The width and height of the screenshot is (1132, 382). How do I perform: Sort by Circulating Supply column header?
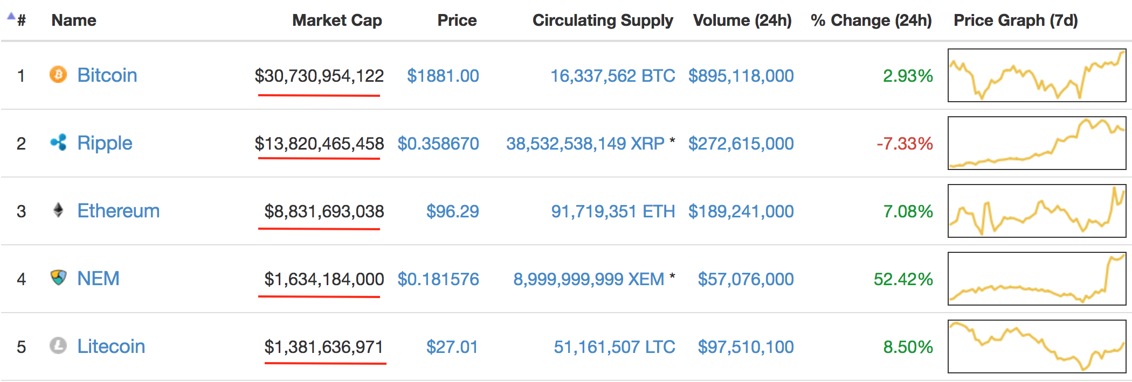pyautogui.click(x=603, y=20)
